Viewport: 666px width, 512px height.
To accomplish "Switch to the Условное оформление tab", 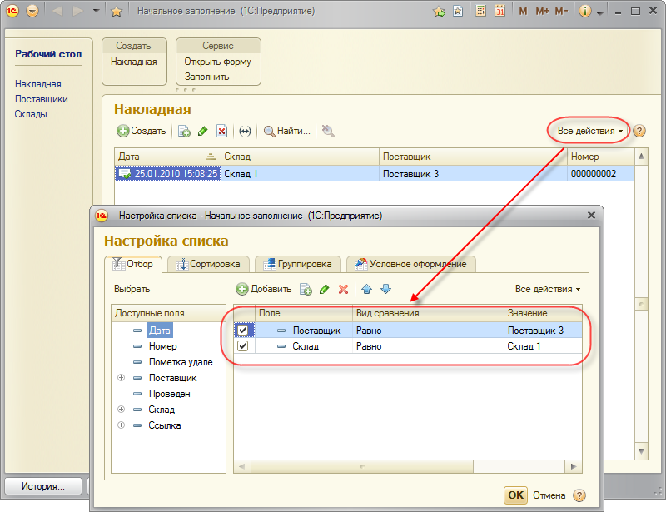I will point(411,264).
